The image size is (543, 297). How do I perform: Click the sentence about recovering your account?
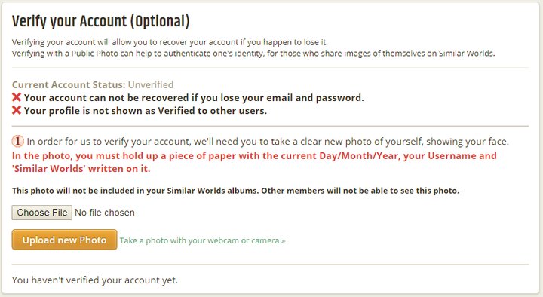point(170,42)
